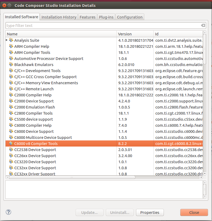Image resolution: width=212 pixels, height=221 pixels.
Task: Click the Uninstall... button
Action: 120,212
